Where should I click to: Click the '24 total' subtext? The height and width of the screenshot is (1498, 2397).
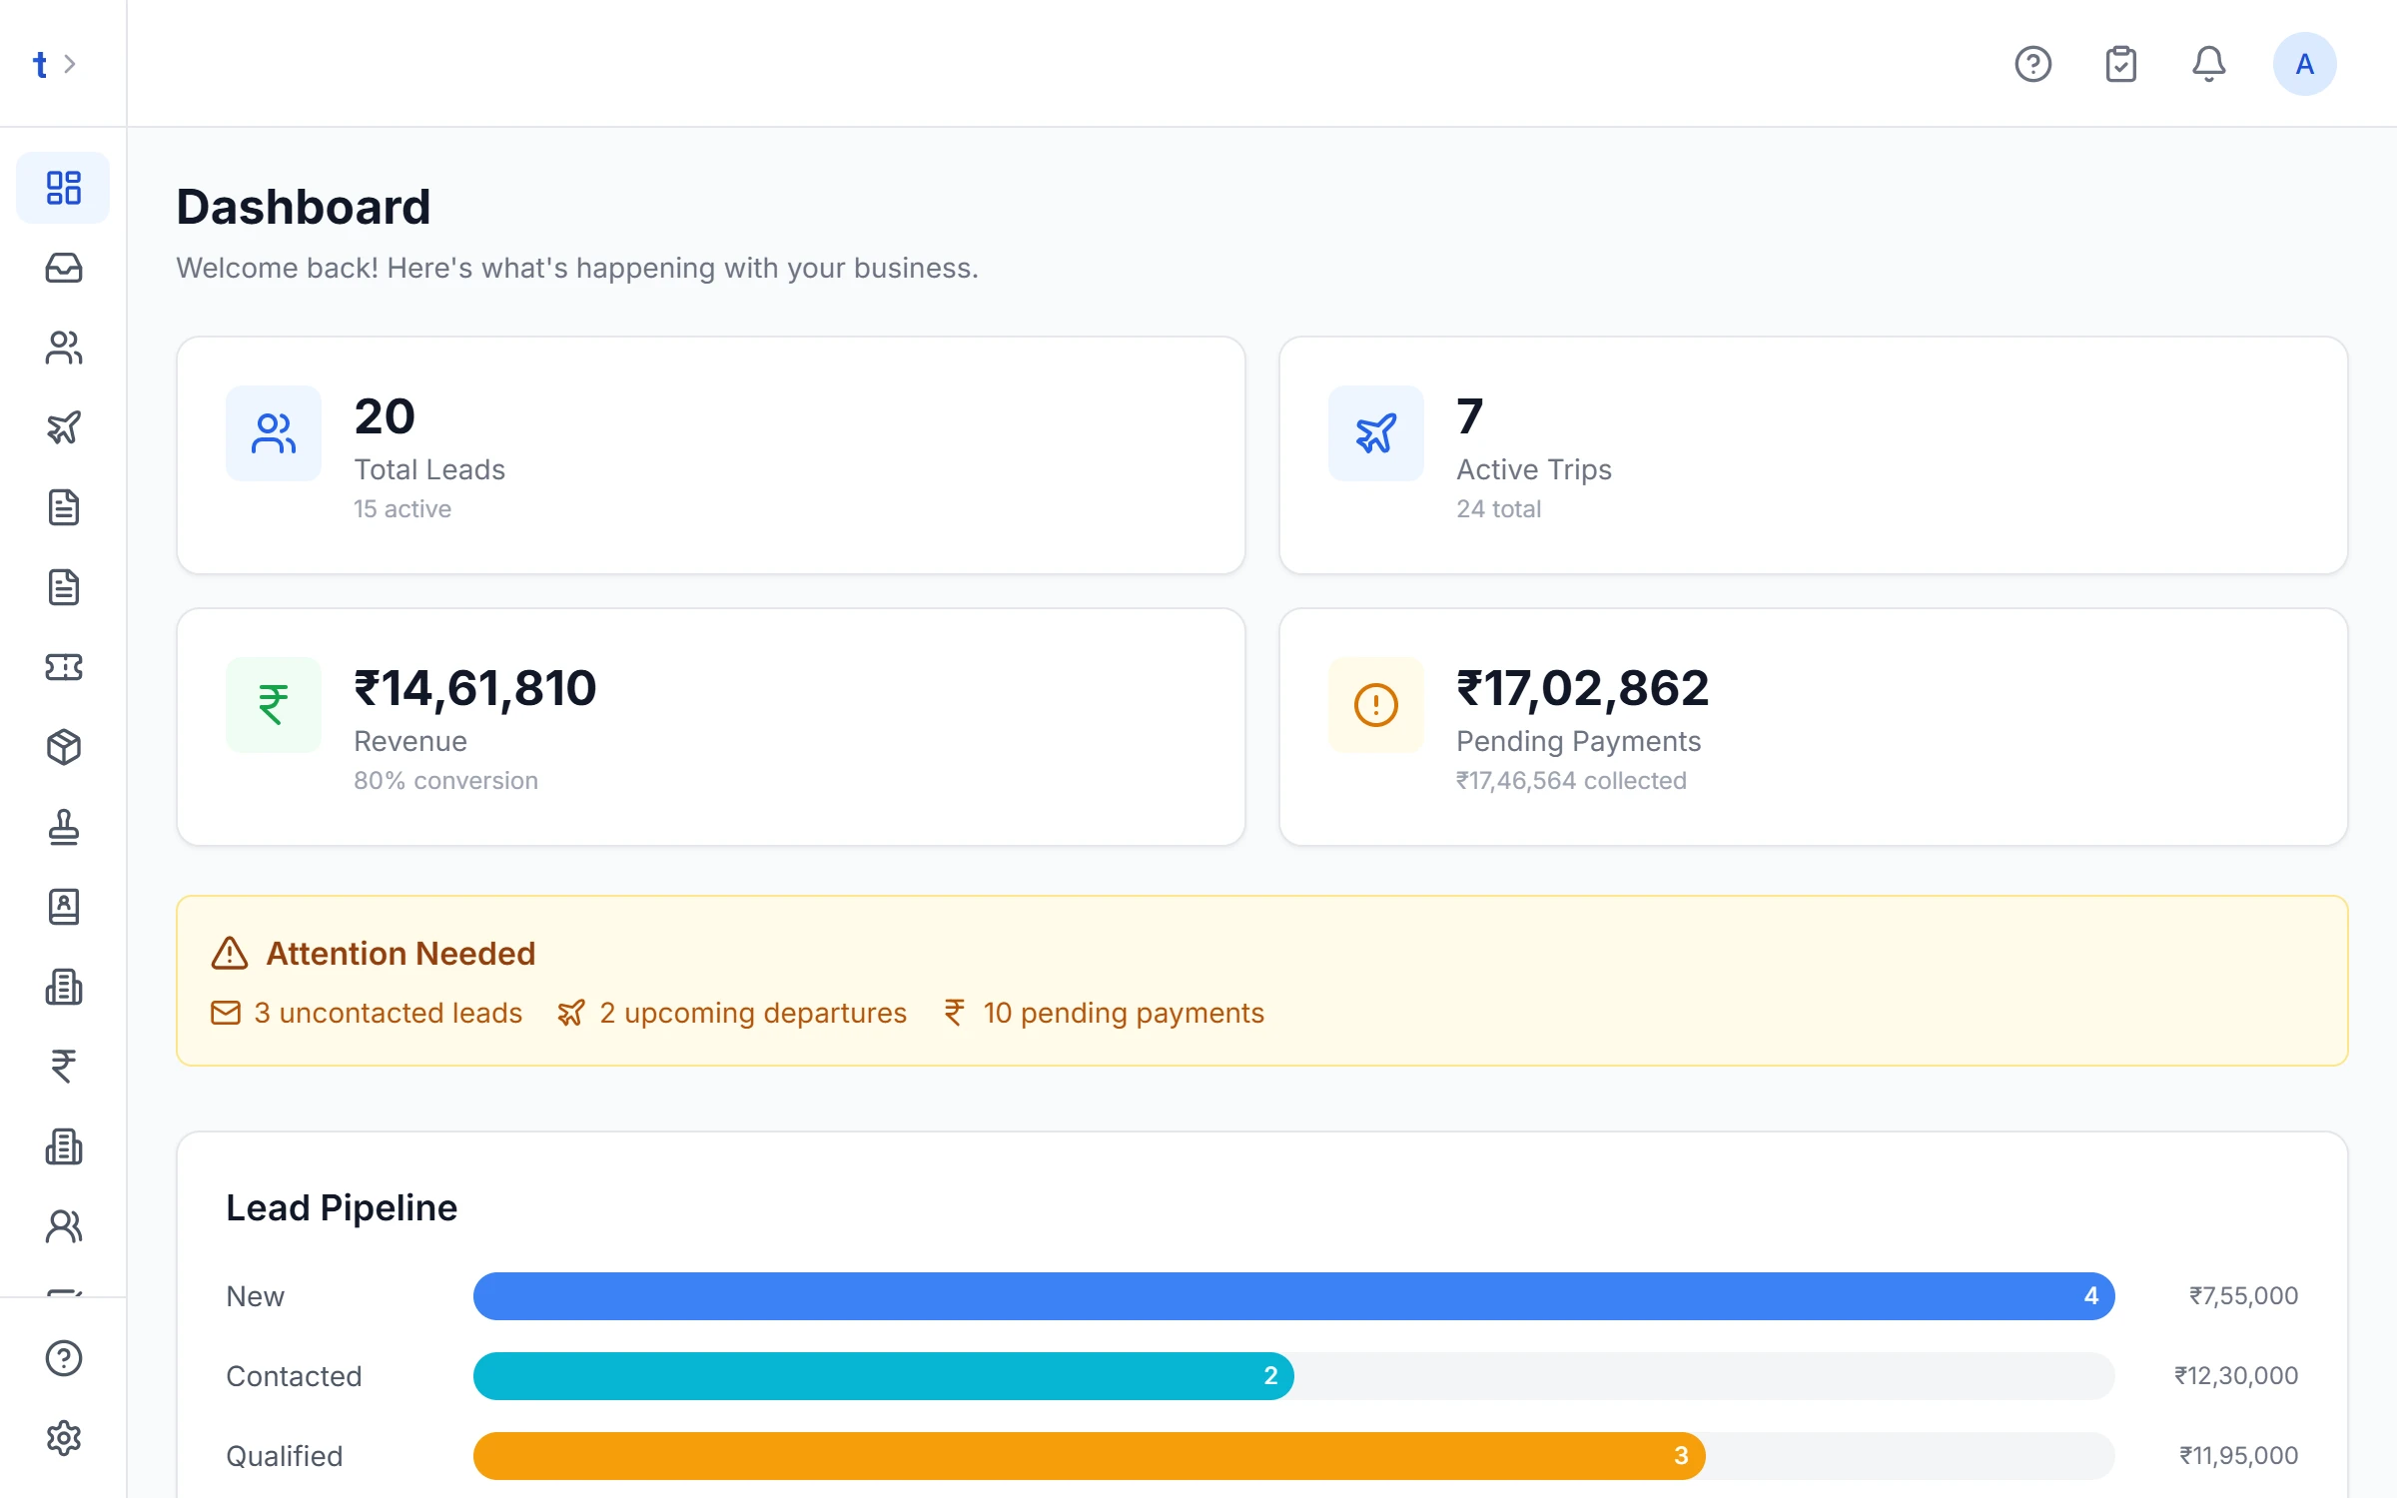pos(1498,508)
